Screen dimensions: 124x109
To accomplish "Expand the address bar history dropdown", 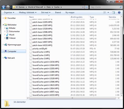I will [x=83, y=7].
